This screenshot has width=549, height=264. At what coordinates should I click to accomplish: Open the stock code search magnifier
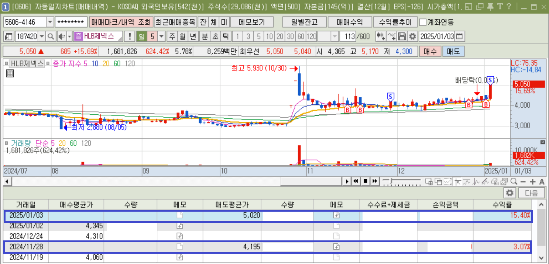51,37
